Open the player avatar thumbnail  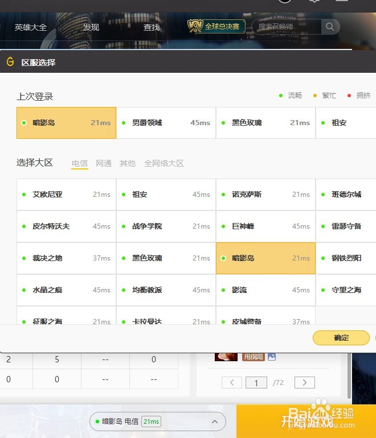click(226, 357)
